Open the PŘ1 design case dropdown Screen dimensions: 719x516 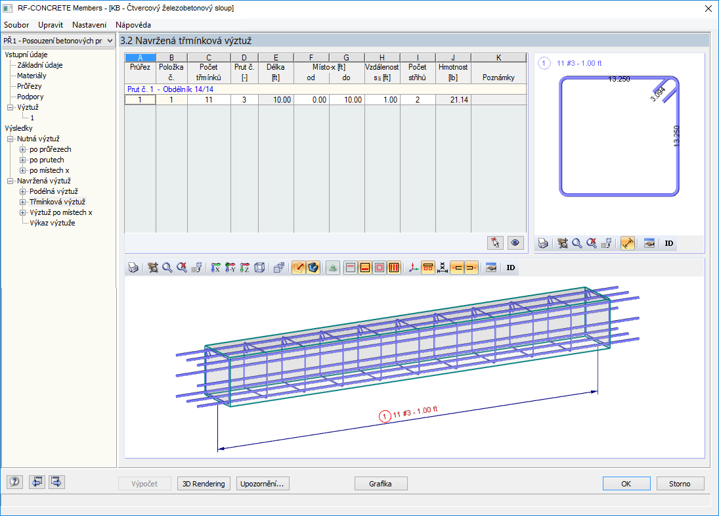pyautogui.click(x=110, y=41)
